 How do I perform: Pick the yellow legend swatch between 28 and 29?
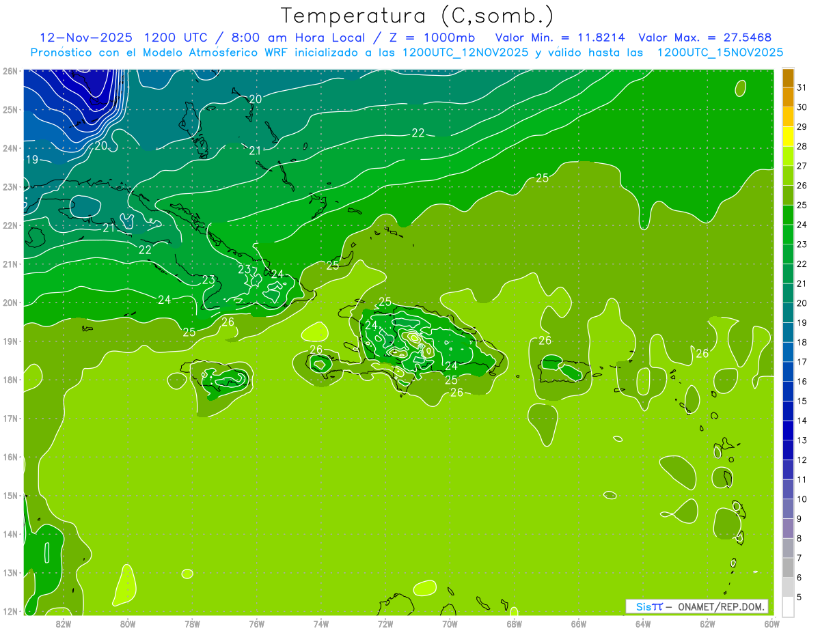pos(788,137)
